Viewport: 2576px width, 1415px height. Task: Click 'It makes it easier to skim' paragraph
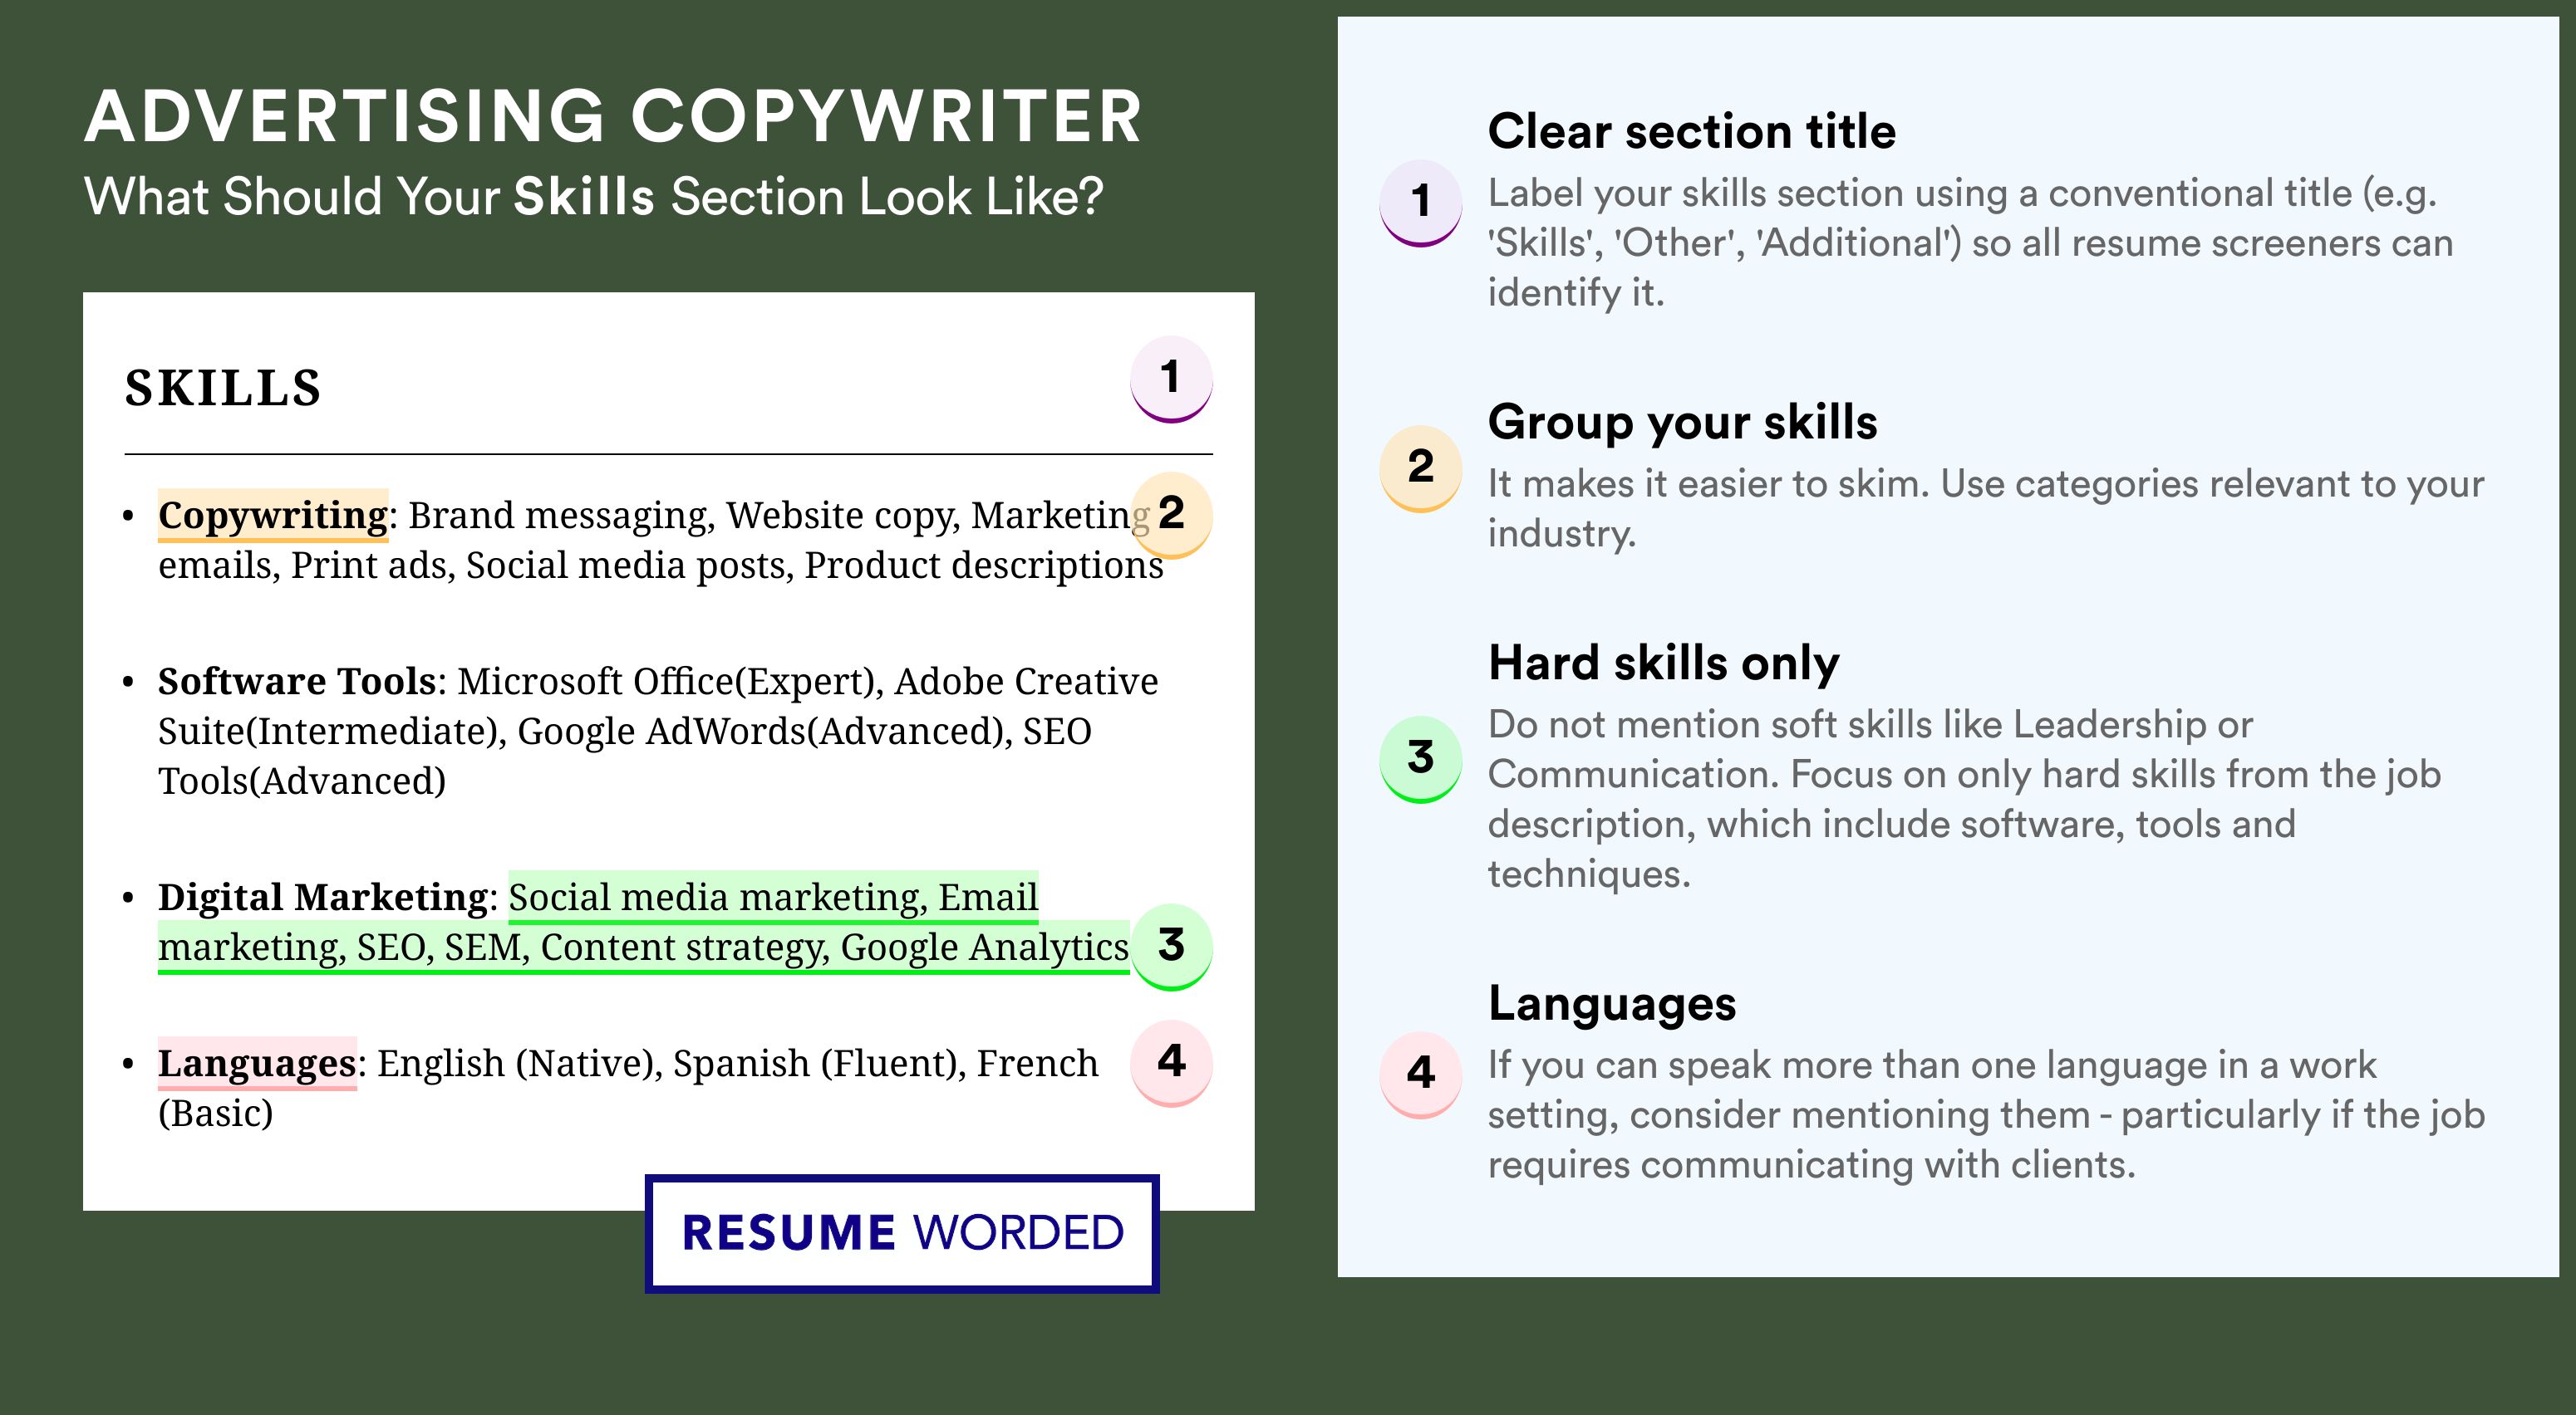[1985, 509]
